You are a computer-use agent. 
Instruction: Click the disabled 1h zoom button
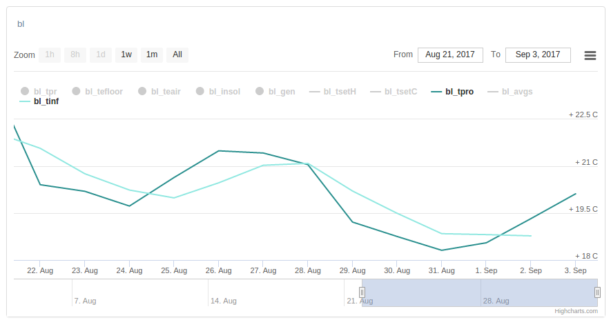tap(50, 54)
